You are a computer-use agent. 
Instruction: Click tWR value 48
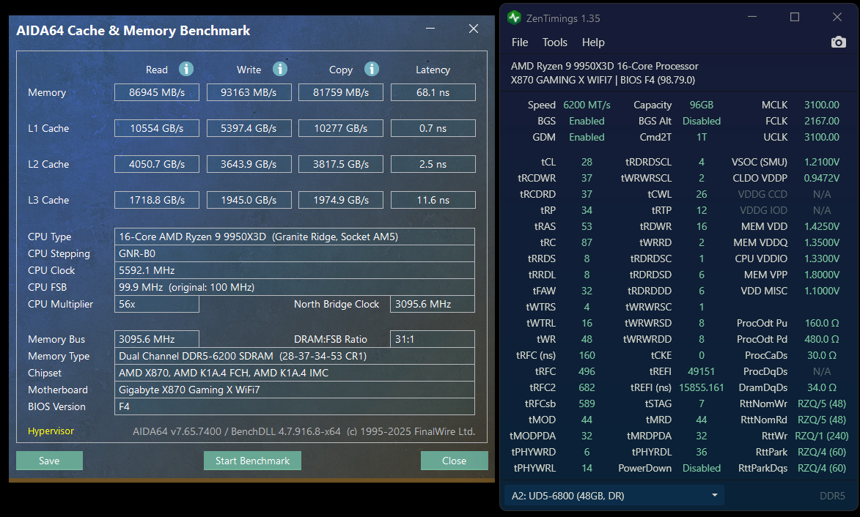coord(587,339)
